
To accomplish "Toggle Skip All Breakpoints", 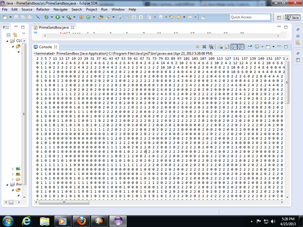I will (38, 17).
